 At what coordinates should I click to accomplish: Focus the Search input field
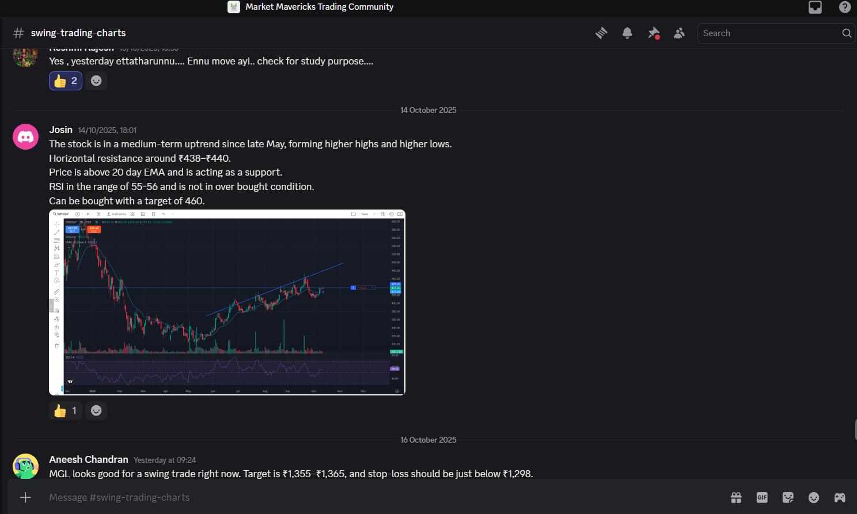coord(769,33)
